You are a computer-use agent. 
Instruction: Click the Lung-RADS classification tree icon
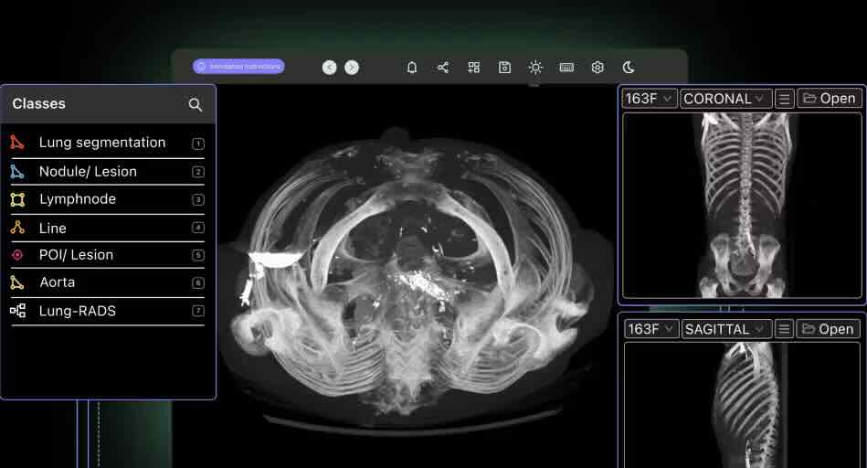[17, 311]
